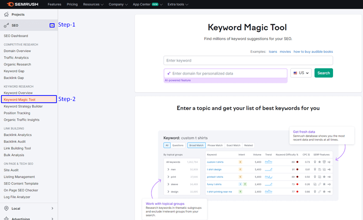Open the Extra tools menu
The image size is (363, 220).
point(178,4)
